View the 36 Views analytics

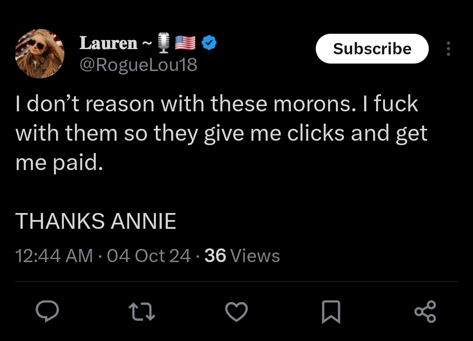(x=242, y=256)
